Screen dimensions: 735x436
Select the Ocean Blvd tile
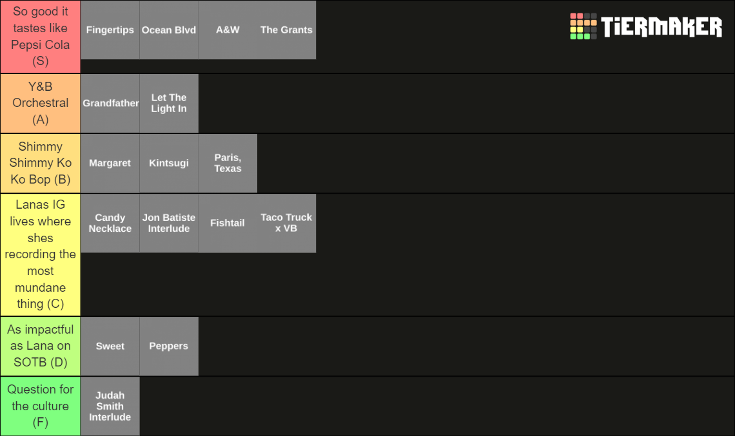(x=169, y=30)
